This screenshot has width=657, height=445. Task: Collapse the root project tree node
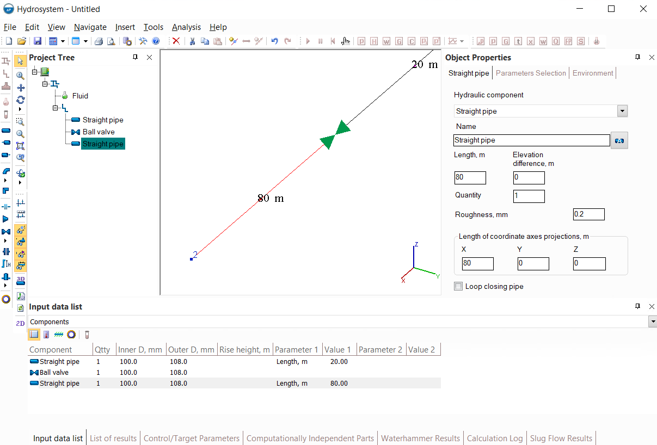tap(35, 72)
